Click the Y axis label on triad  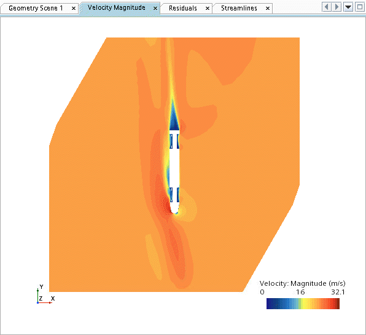coord(41,286)
